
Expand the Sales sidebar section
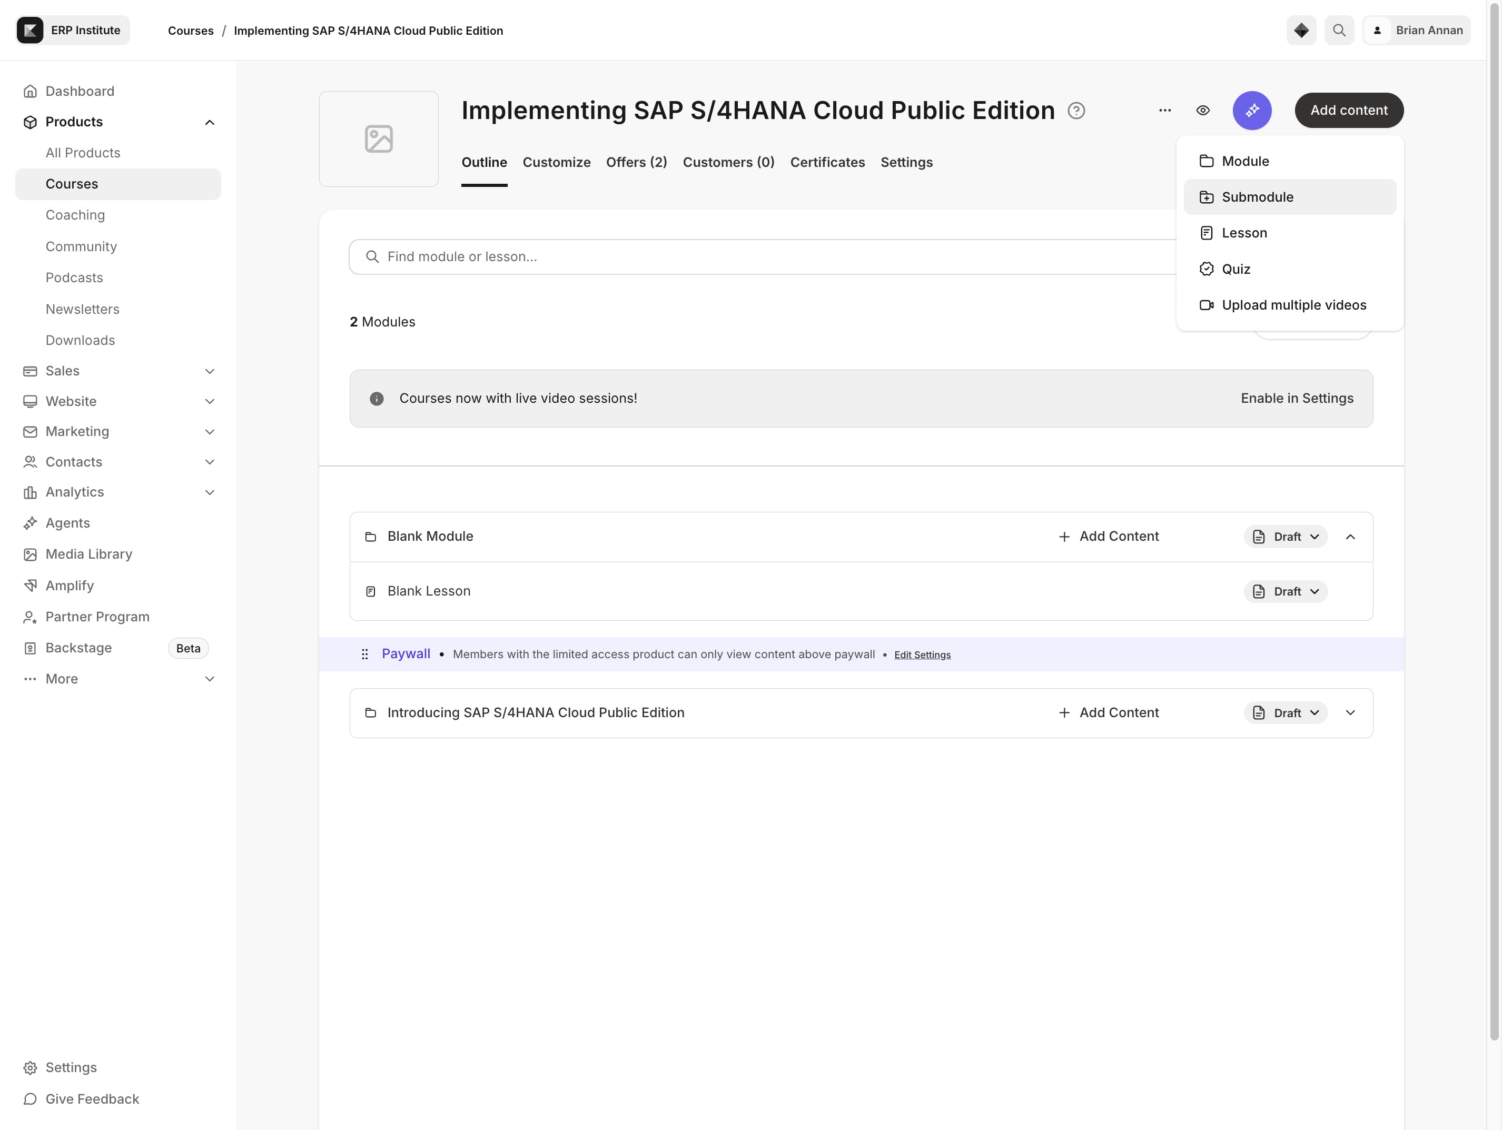[x=210, y=371]
